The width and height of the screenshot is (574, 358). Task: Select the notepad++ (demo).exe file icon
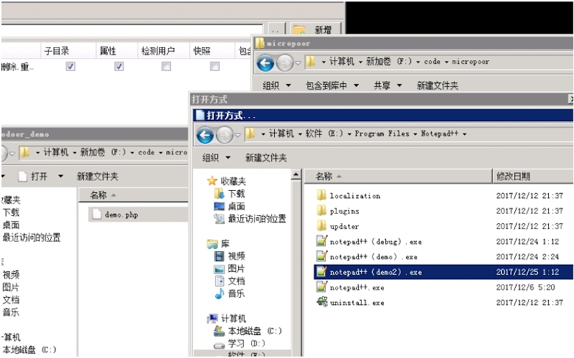tap(321, 256)
